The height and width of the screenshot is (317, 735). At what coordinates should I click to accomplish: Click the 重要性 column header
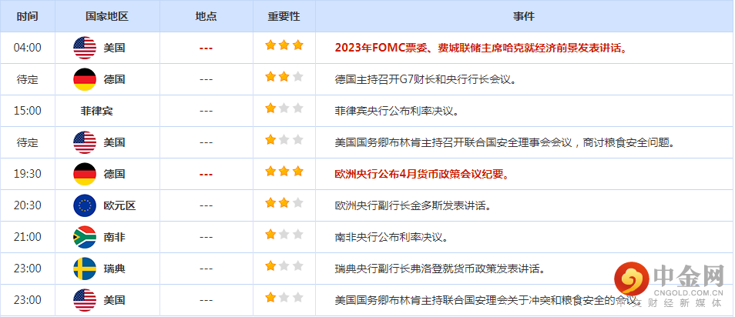click(284, 16)
